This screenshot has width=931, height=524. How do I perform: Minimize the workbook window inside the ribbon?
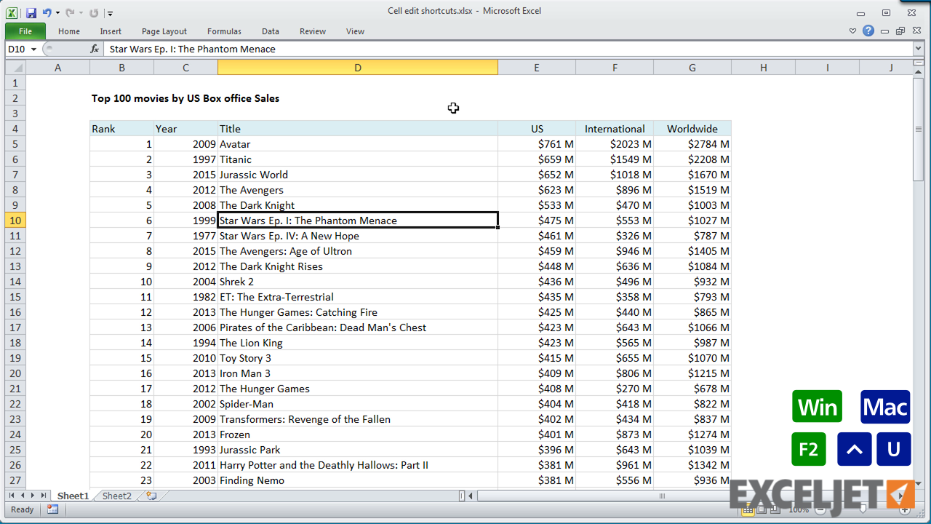[884, 31]
